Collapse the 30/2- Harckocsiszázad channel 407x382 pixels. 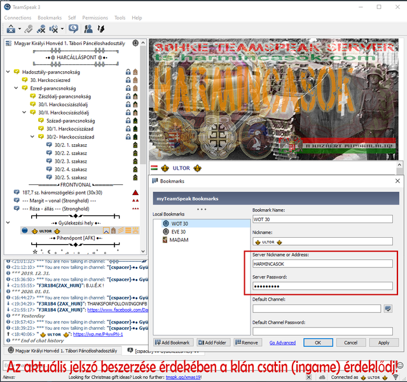point(32,137)
